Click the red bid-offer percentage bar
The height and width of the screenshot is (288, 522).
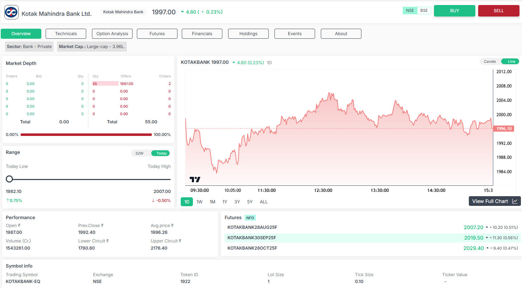click(86, 135)
